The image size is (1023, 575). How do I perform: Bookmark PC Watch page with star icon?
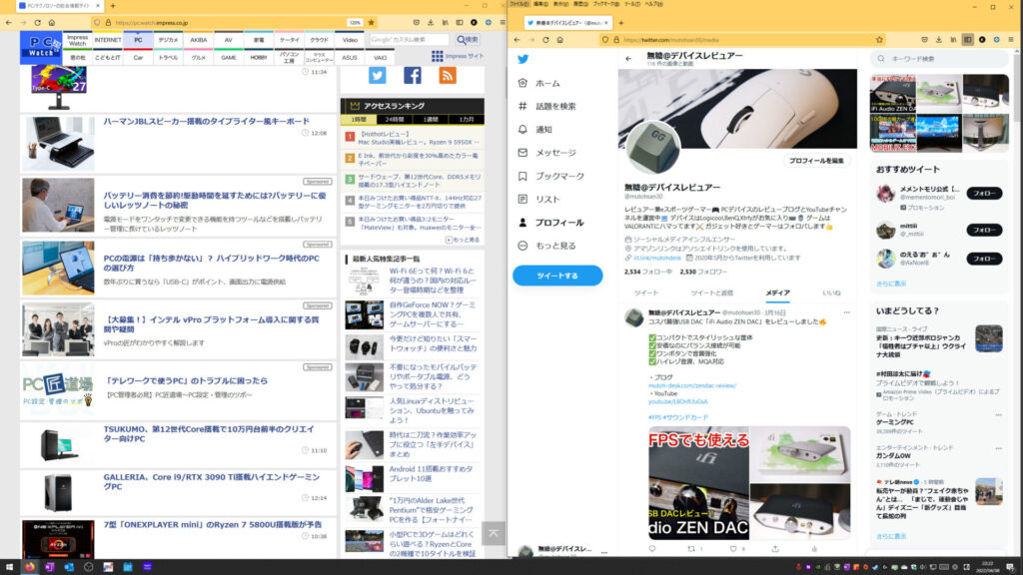click(372, 22)
